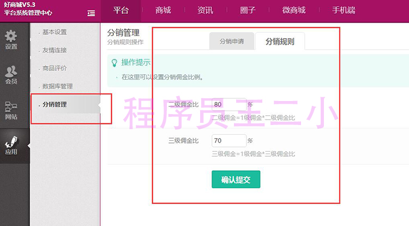Screen dimensions: 409x226
Task: Open the 圈子 top navigation tab
Action: (x=248, y=10)
